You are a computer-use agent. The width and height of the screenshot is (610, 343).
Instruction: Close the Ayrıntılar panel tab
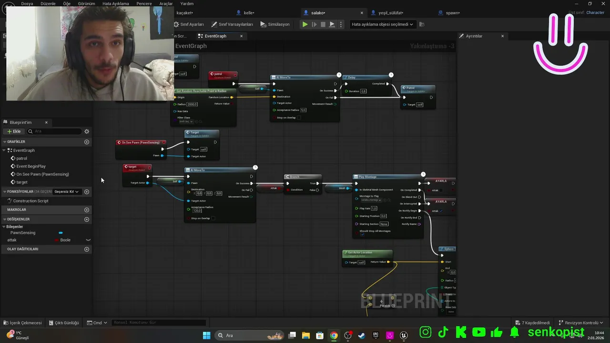pyautogui.click(x=502, y=36)
